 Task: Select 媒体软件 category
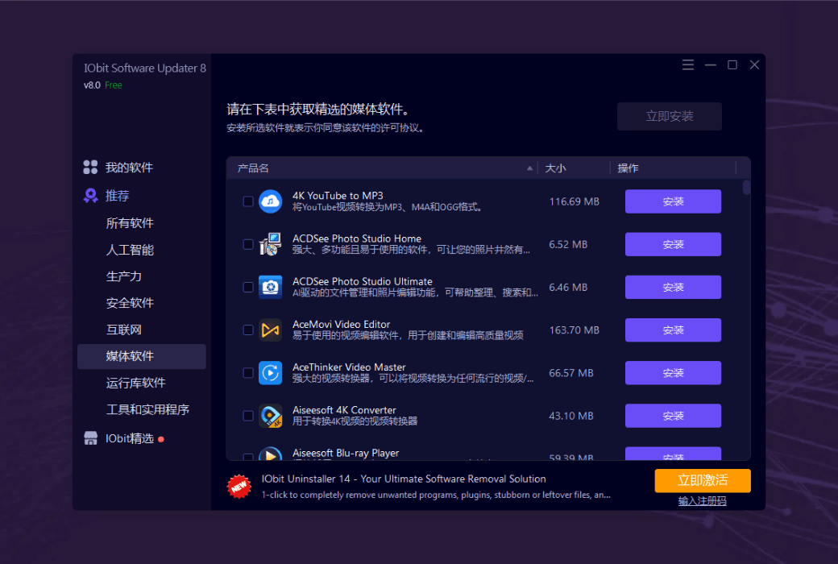[142, 357]
